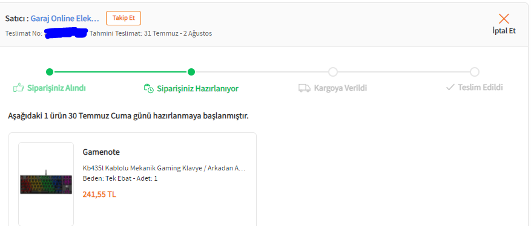Viewport: 531px width, 226px height.
Task: Click the 30 Temmuz Cuma preparation notice
Action: tap(128, 117)
